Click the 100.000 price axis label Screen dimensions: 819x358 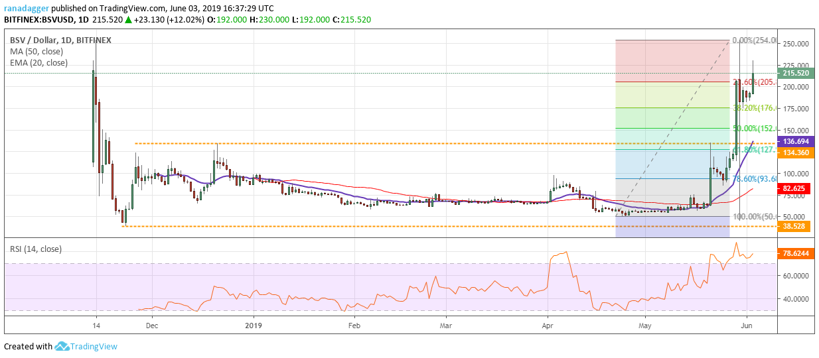[x=795, y=174]
